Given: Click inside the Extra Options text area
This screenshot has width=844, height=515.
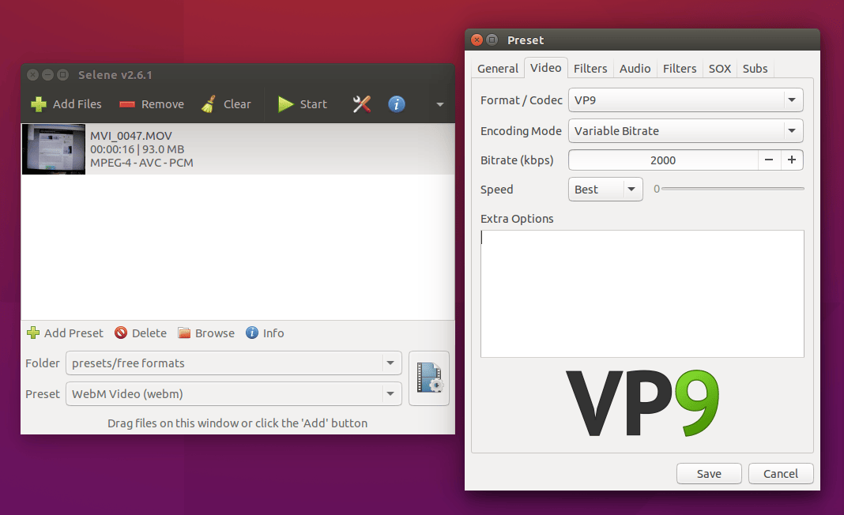Looking at the screenshot, I should (642, 294).
